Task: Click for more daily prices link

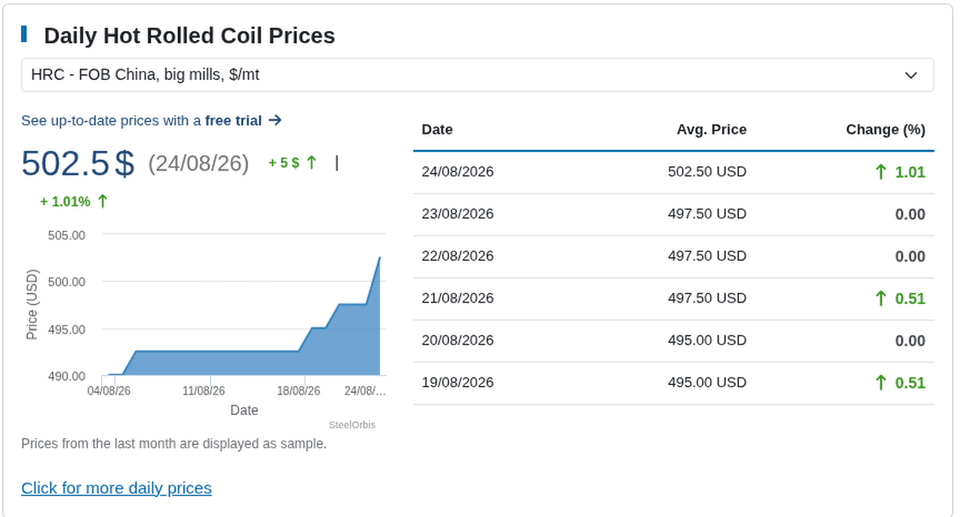Action: click(116, 488)
